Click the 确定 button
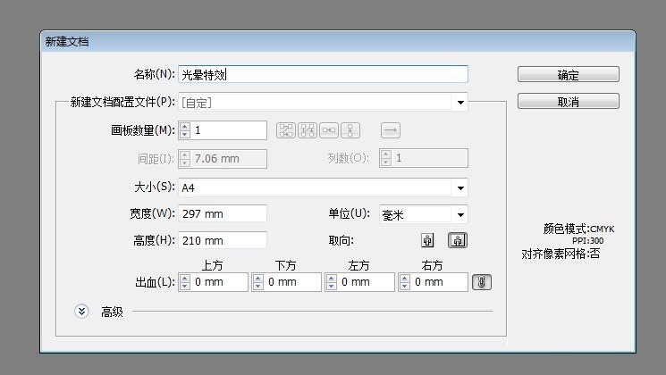 click(569, 75)
